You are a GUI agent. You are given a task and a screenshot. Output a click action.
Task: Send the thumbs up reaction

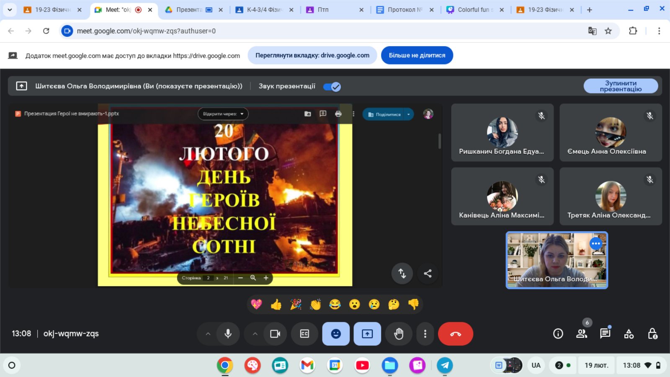(x=276, y=305)
